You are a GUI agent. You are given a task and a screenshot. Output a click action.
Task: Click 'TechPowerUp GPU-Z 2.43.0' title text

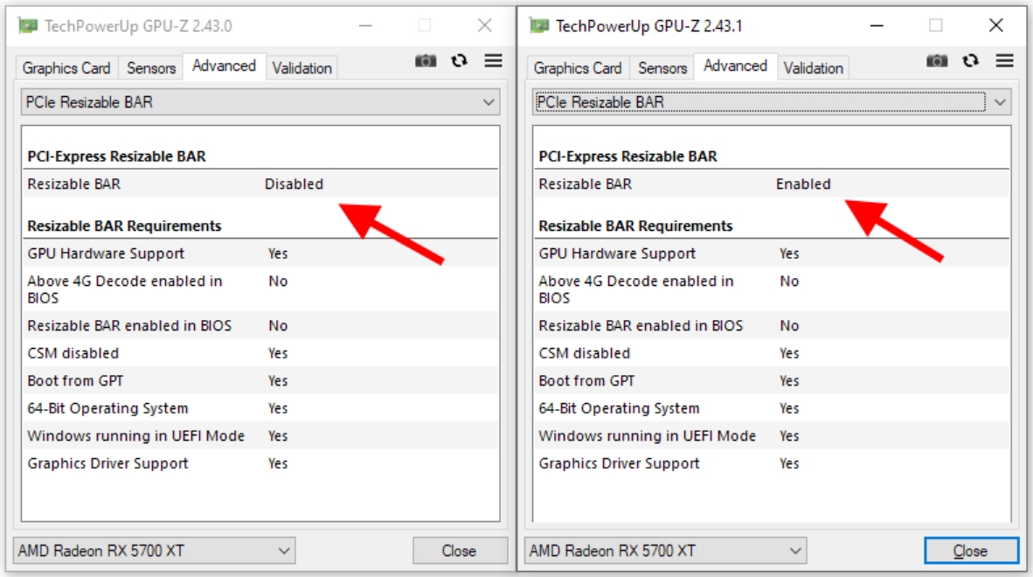[138, 25]
